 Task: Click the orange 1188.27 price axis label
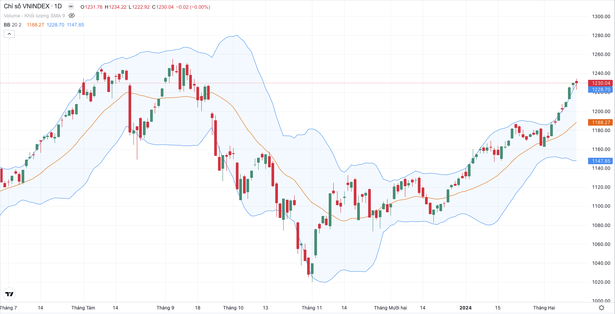(x=600, y=123)
